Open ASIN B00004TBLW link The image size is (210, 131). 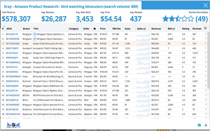[12, 81]
